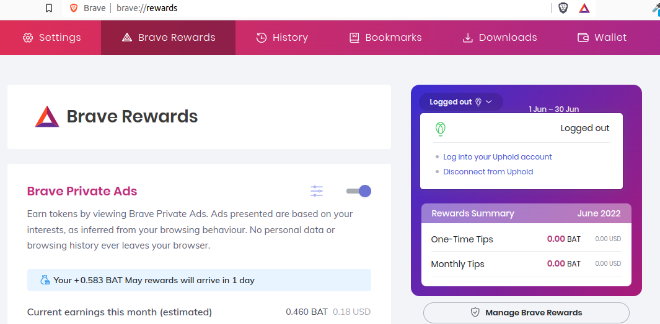Click the 1 Jun – 30 Jun date range

553,109
